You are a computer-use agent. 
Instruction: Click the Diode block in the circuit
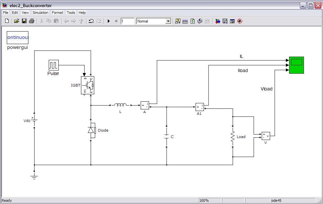(x=91, y=130)
